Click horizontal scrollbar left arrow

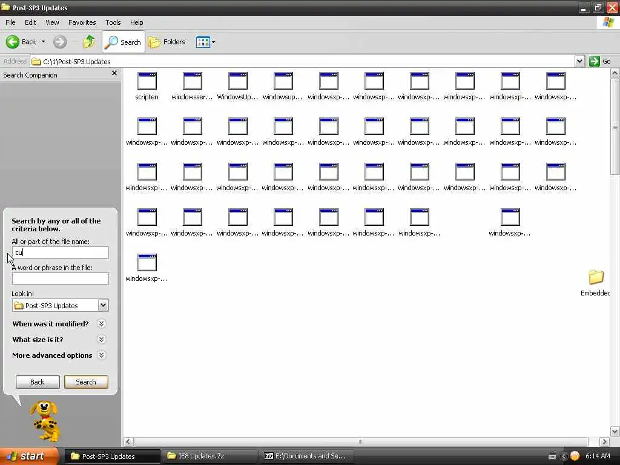point(128,441)
